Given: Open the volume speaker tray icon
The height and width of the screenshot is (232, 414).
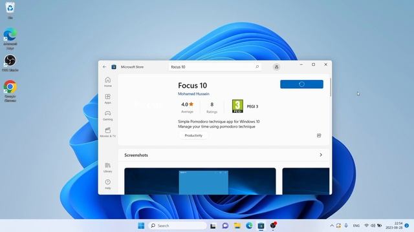Looking at the screenshot, I should (373, 226).
